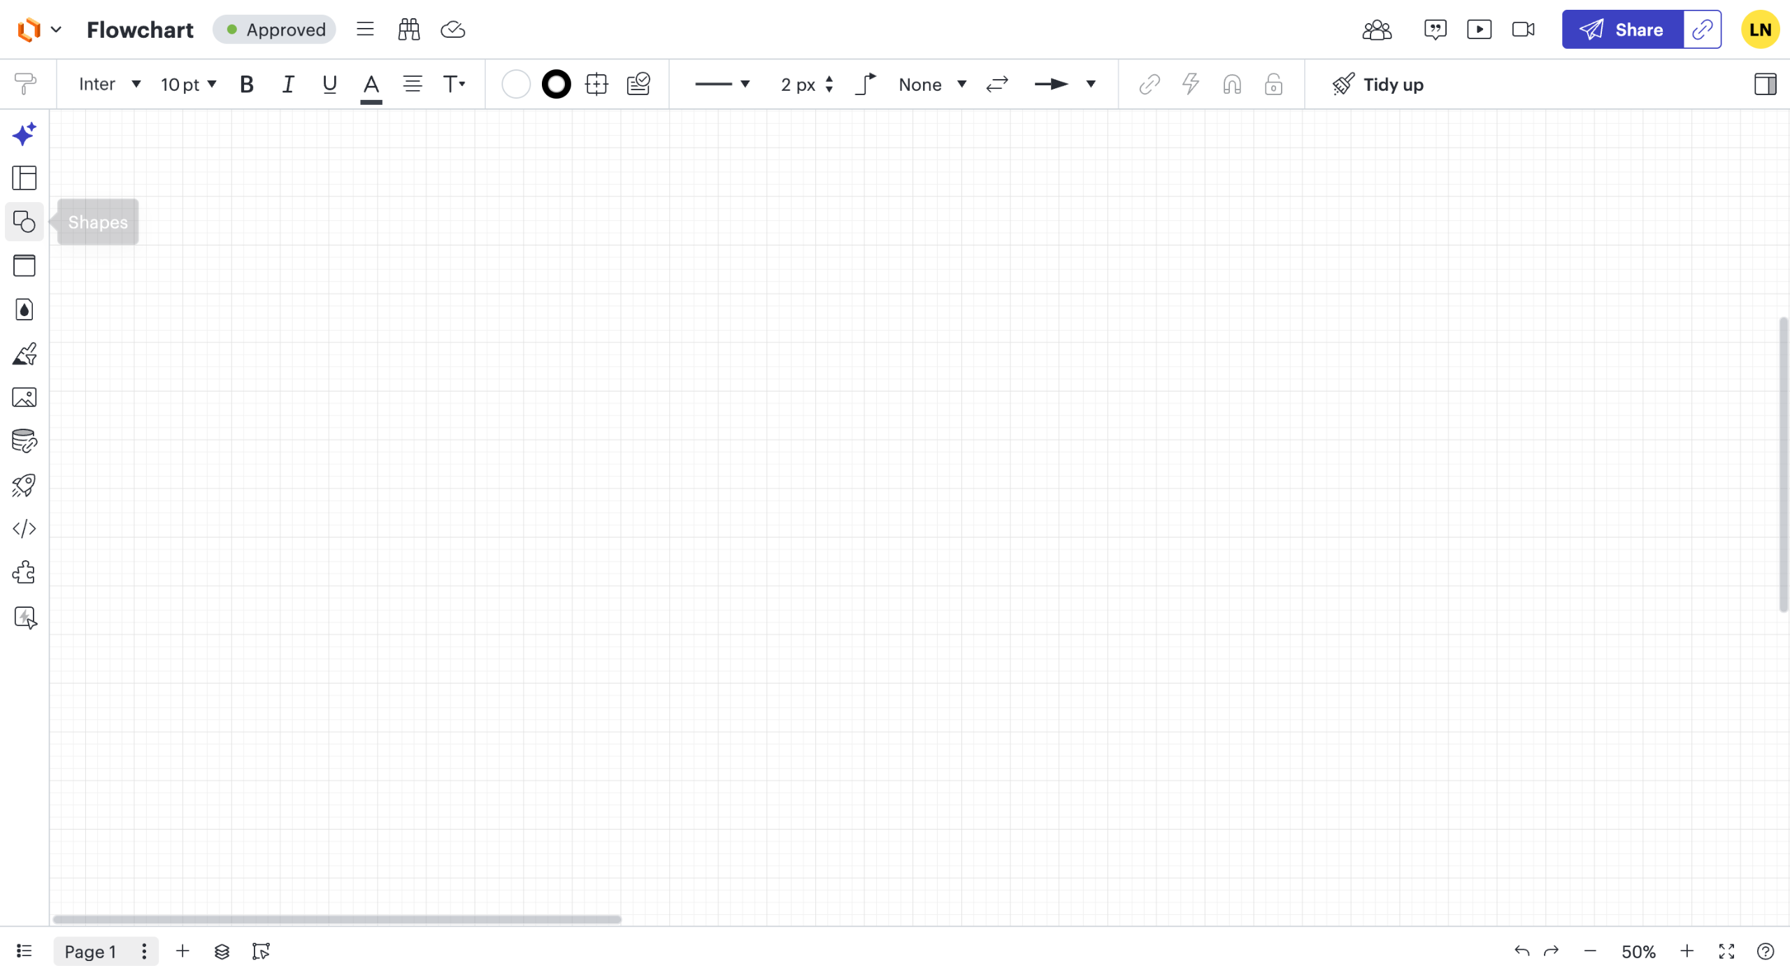Click the Share button
1790x975 pixels.
[1622, 29]
